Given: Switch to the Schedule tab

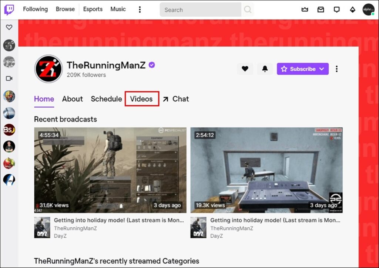Looking at the screenshot, I should point(106,99).
